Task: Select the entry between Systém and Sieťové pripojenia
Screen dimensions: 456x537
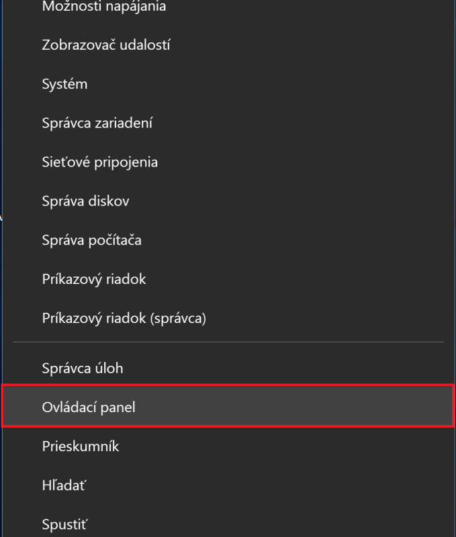Action: (97, 124)
